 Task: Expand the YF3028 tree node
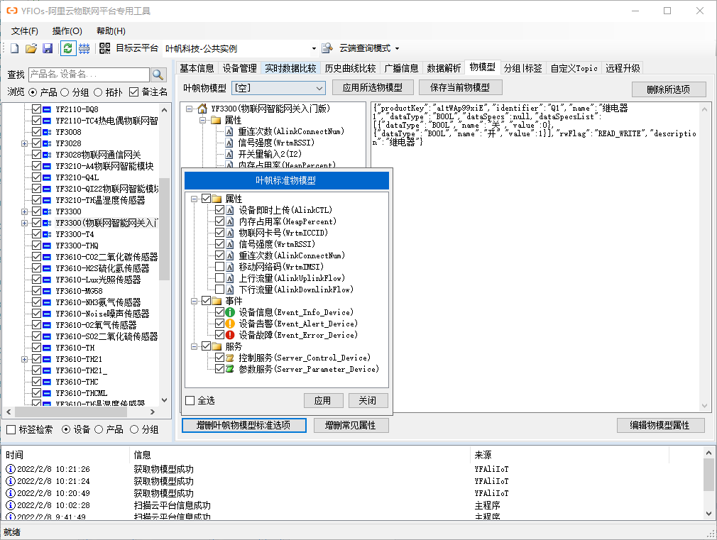(x=24, y=143)
